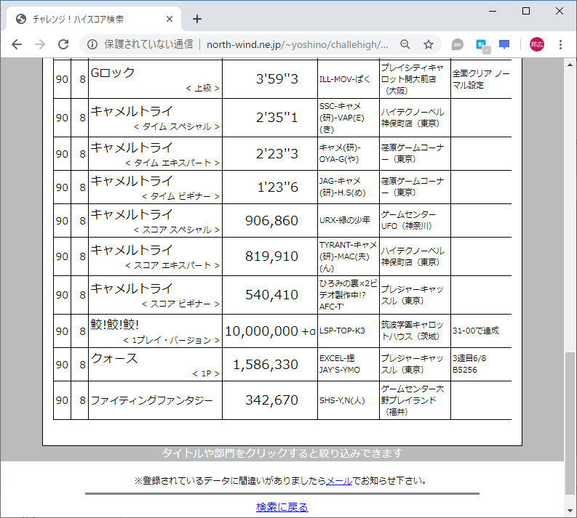Click player name ILL-MOV-ぱく

344,79
